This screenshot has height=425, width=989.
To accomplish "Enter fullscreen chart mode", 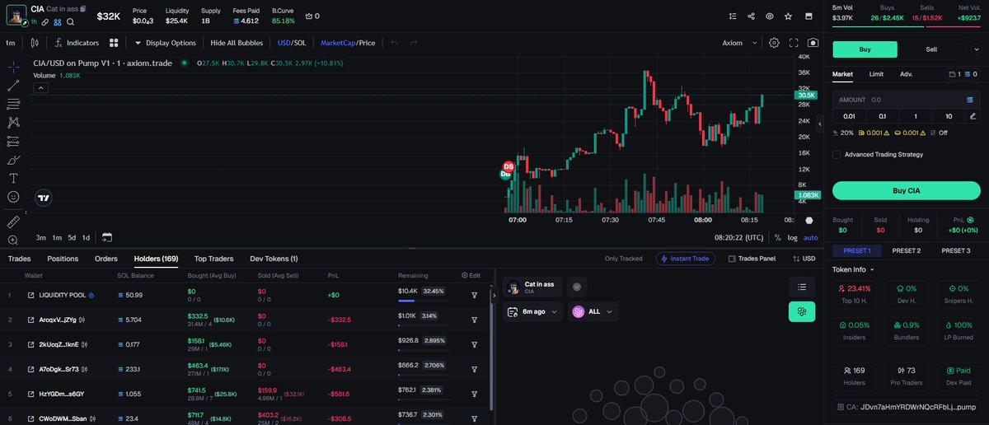I will [x=794, y=42].
